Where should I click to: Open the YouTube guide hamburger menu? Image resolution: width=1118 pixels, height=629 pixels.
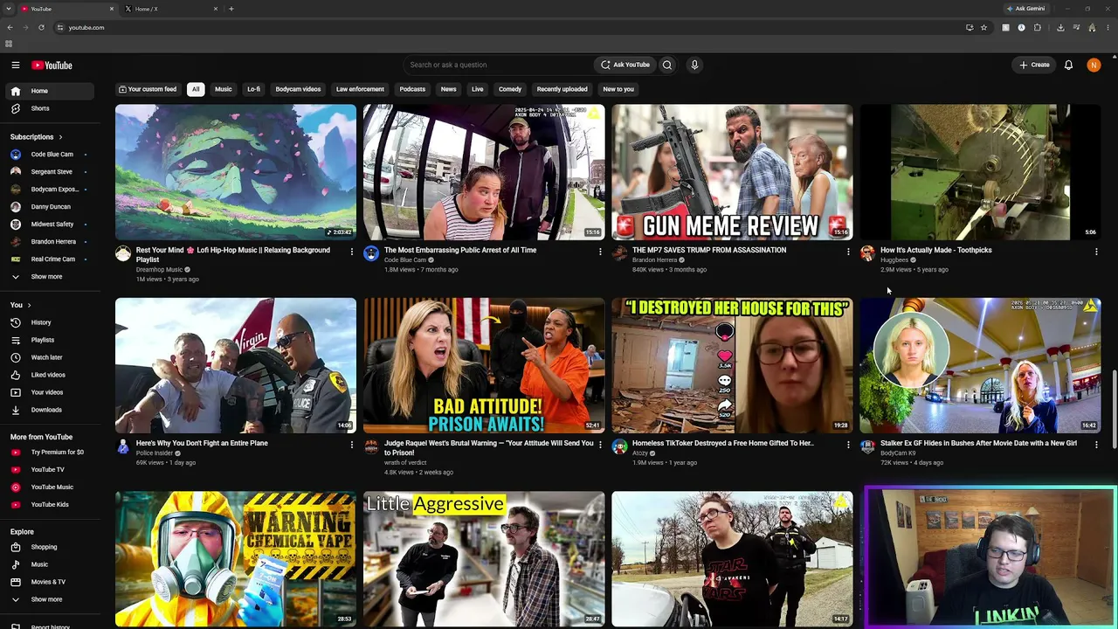coord(16,65)
